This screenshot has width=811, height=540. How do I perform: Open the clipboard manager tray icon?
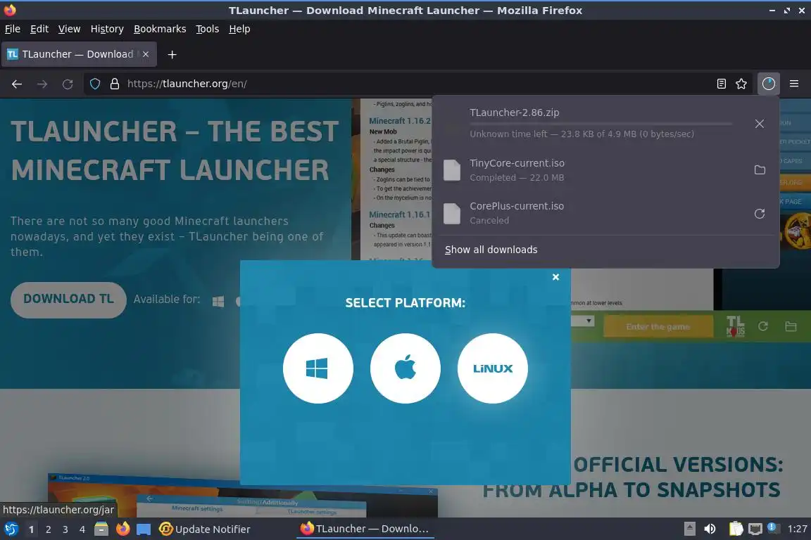(736, 529)
